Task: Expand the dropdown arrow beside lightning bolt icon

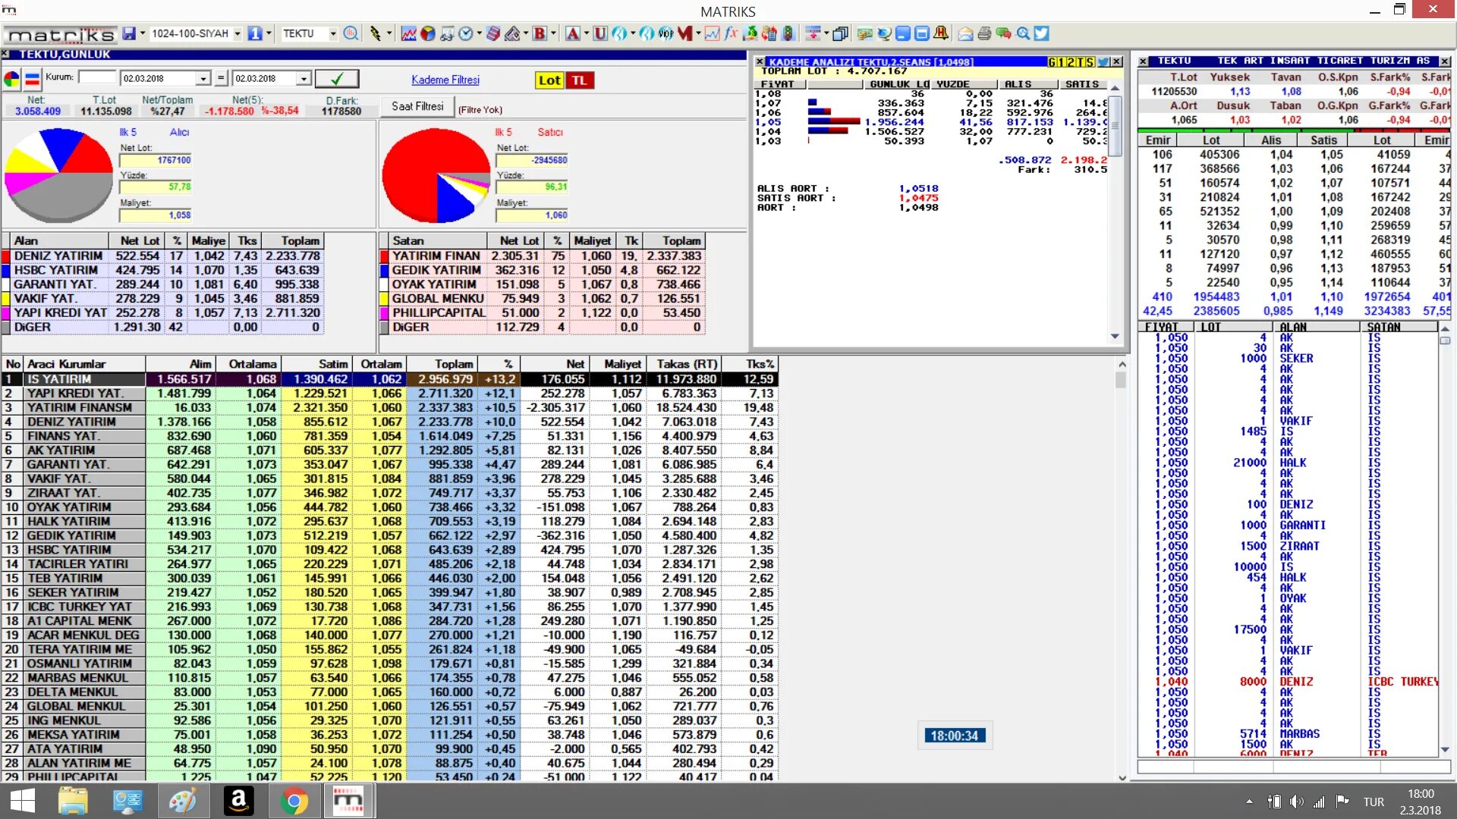Action: click(x=389, y=33)
